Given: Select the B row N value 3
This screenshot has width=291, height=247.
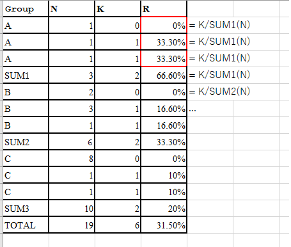Looking at the screenshot, I should click(72, 109).
